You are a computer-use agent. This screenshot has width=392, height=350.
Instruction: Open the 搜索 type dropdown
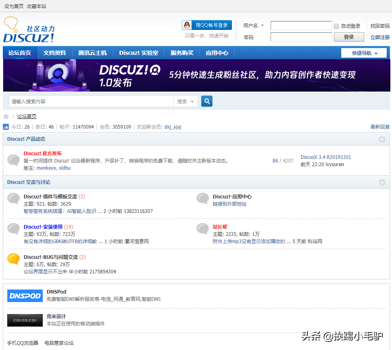tap(186, 102)
